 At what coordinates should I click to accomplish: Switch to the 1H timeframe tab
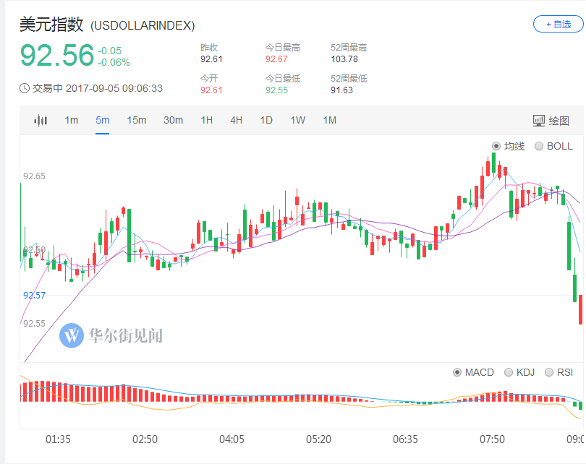click(207, 120)
